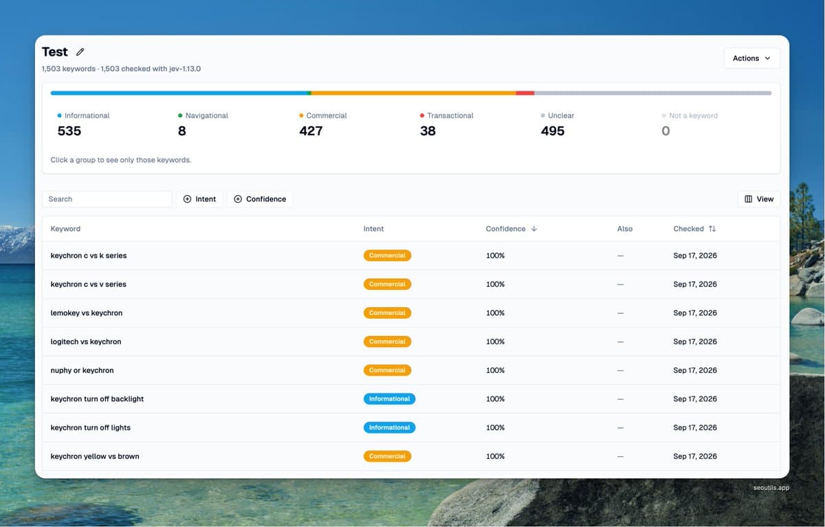Click the chevron in Actions button
The height and width of the screenshot is (527, 825).
tap(767, 58)
